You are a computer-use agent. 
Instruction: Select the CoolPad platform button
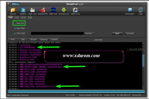(x=54, y=40)
